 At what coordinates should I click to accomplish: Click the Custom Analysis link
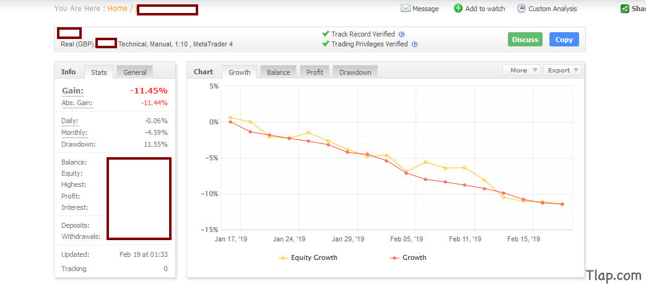[x=552, y=9]
